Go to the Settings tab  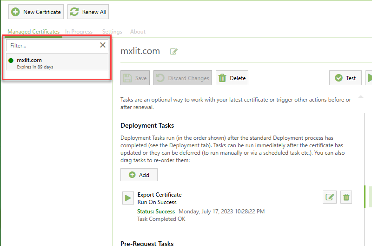point(112,32)
